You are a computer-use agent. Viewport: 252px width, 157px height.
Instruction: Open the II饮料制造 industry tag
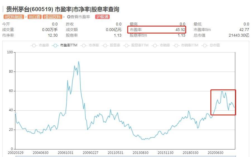[x=13, y=17]
